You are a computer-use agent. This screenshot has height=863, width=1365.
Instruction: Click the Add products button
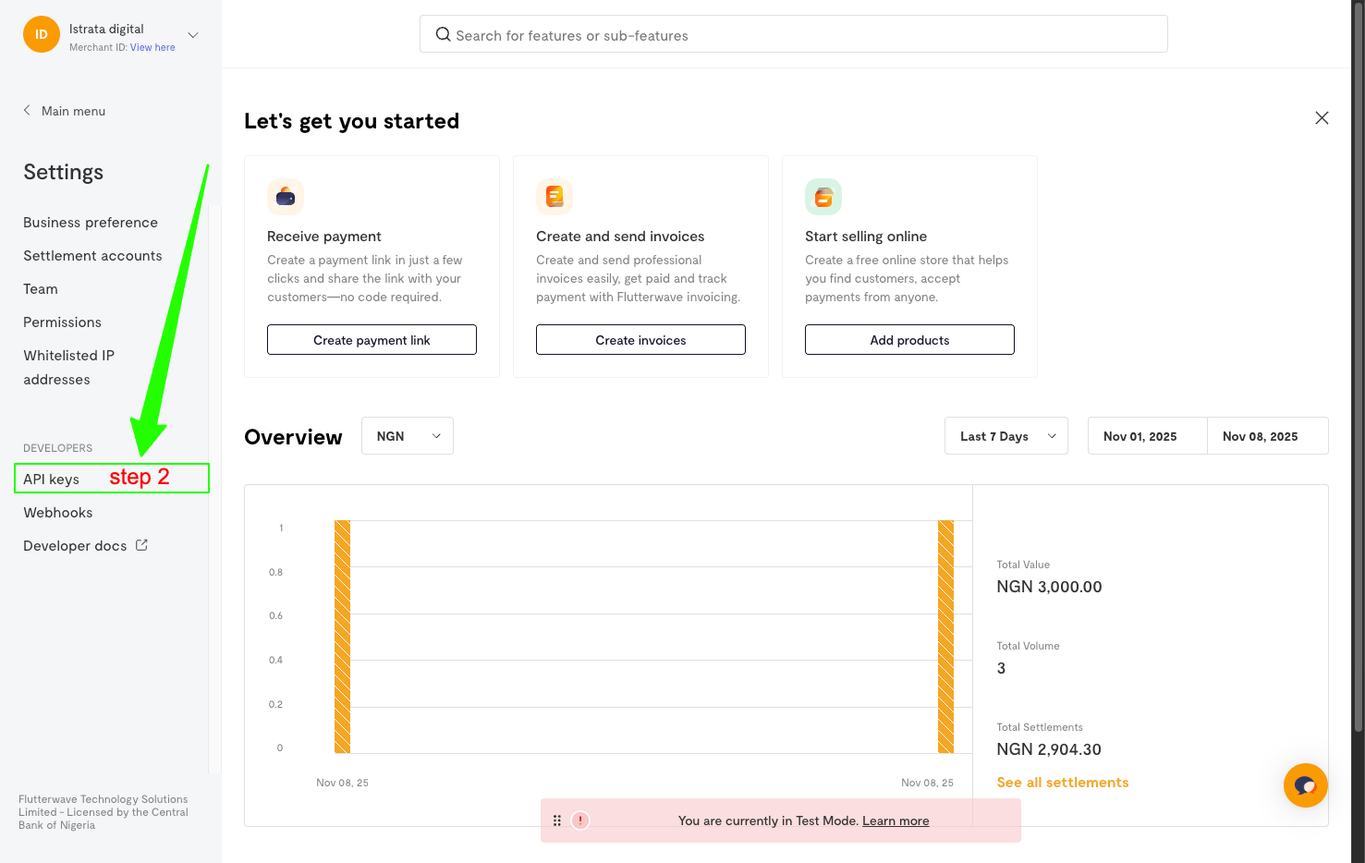pos(909,340)
